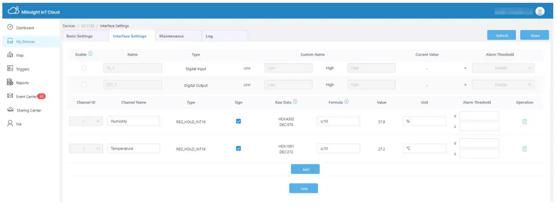557x214 pixels.
Task: Click the Map icon in sidebar
Action: 10,55
